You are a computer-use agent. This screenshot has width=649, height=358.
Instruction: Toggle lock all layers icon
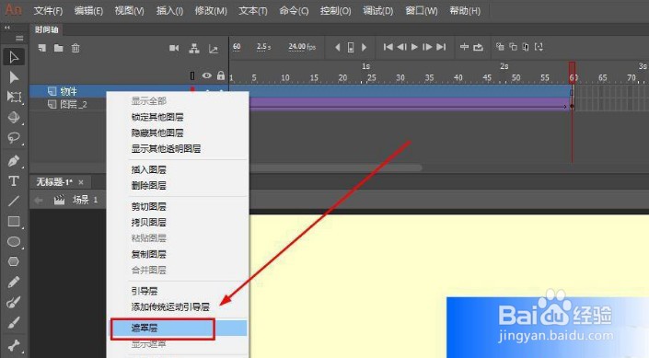(x=221, y=75)
